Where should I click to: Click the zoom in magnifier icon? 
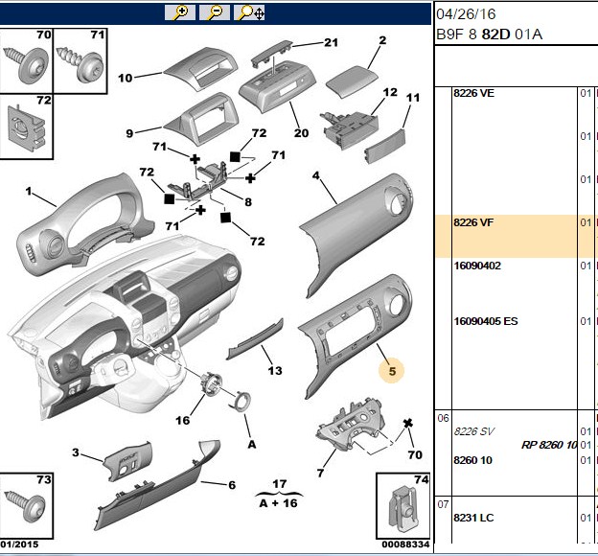click(x=180, y=12)
